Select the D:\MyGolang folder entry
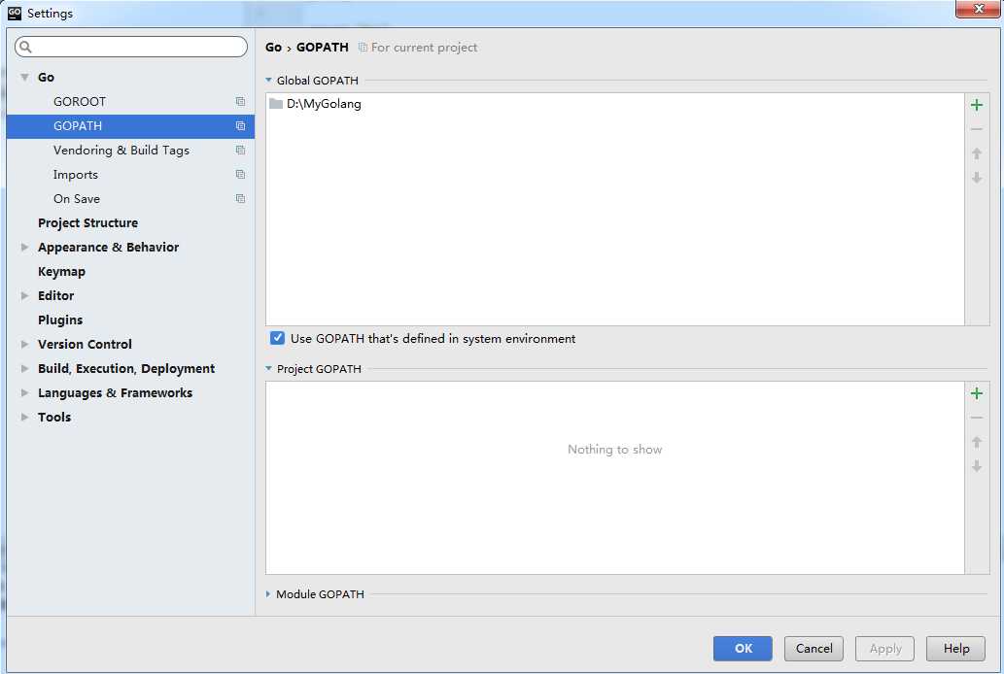This screenshot has height=674, width=1004. 324,104
